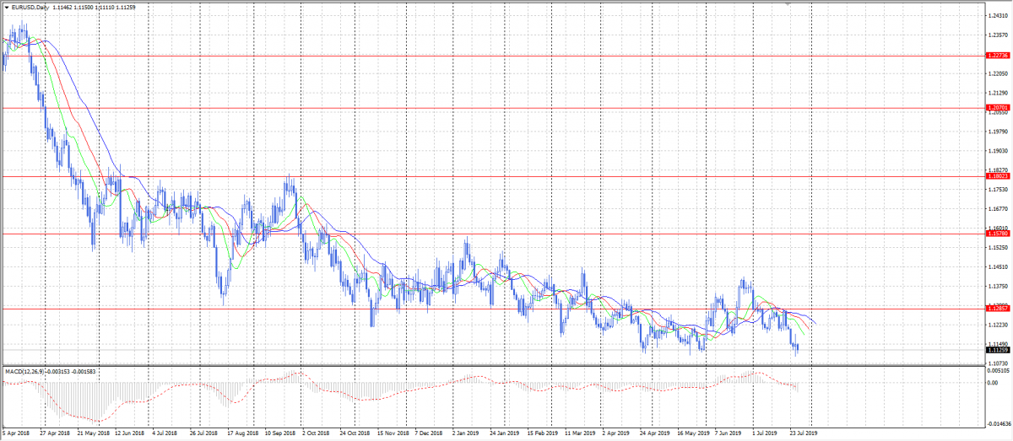Select the EURUSD,Daily chart title
Screen dimensions: 1013x441
click(x=30, y=8)
